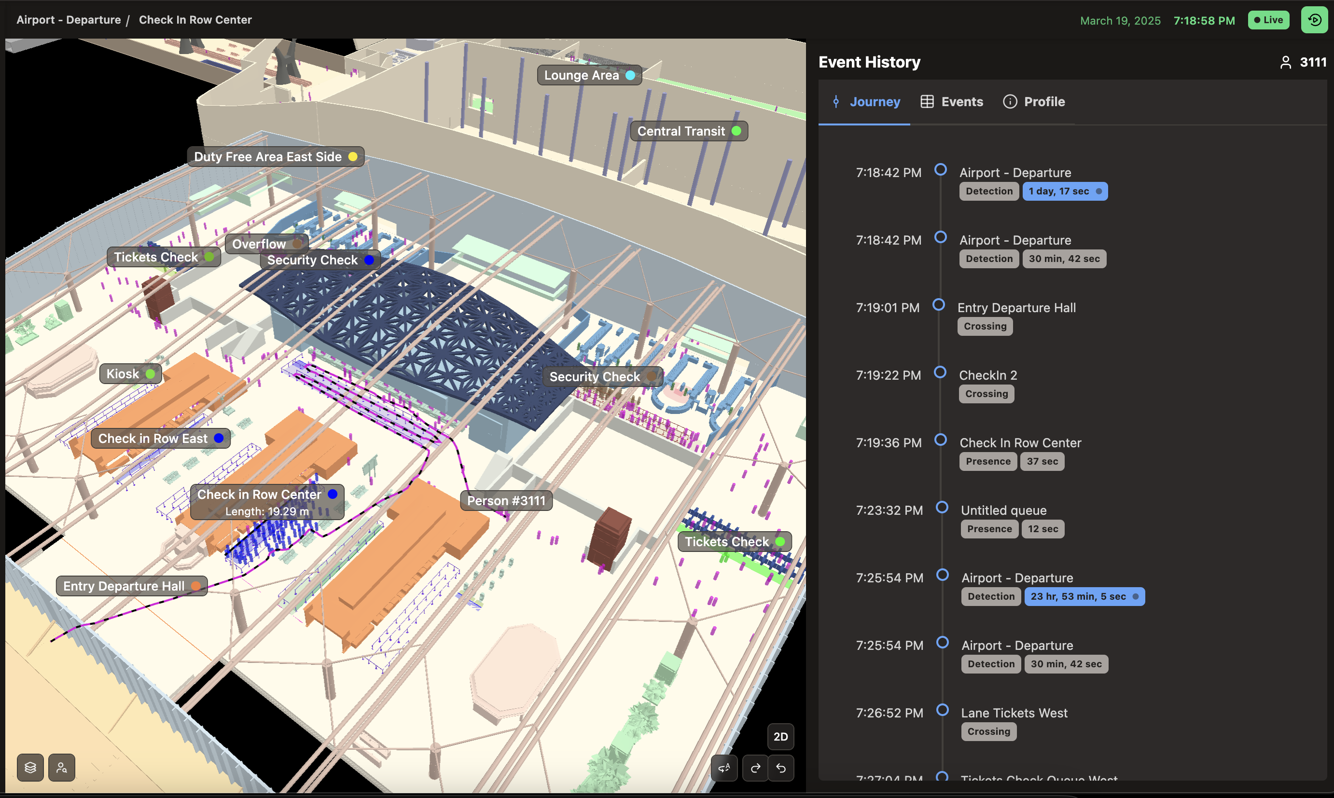Click the person icon next to 3111
Image resolution: width=1334 pixels, height=798 pixels.
[1285, 62]
